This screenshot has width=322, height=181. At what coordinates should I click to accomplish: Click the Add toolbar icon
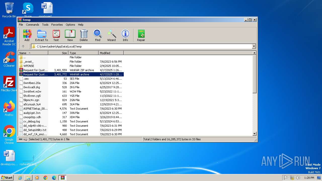pos(27,35)
